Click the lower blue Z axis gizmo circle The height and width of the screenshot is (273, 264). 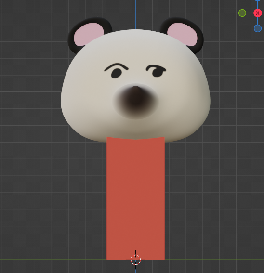(258, 28)
